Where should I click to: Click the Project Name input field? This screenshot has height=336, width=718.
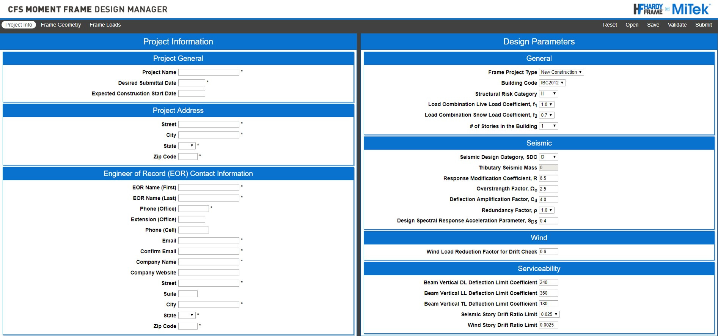pyautogui.click(x=209, y=72)
